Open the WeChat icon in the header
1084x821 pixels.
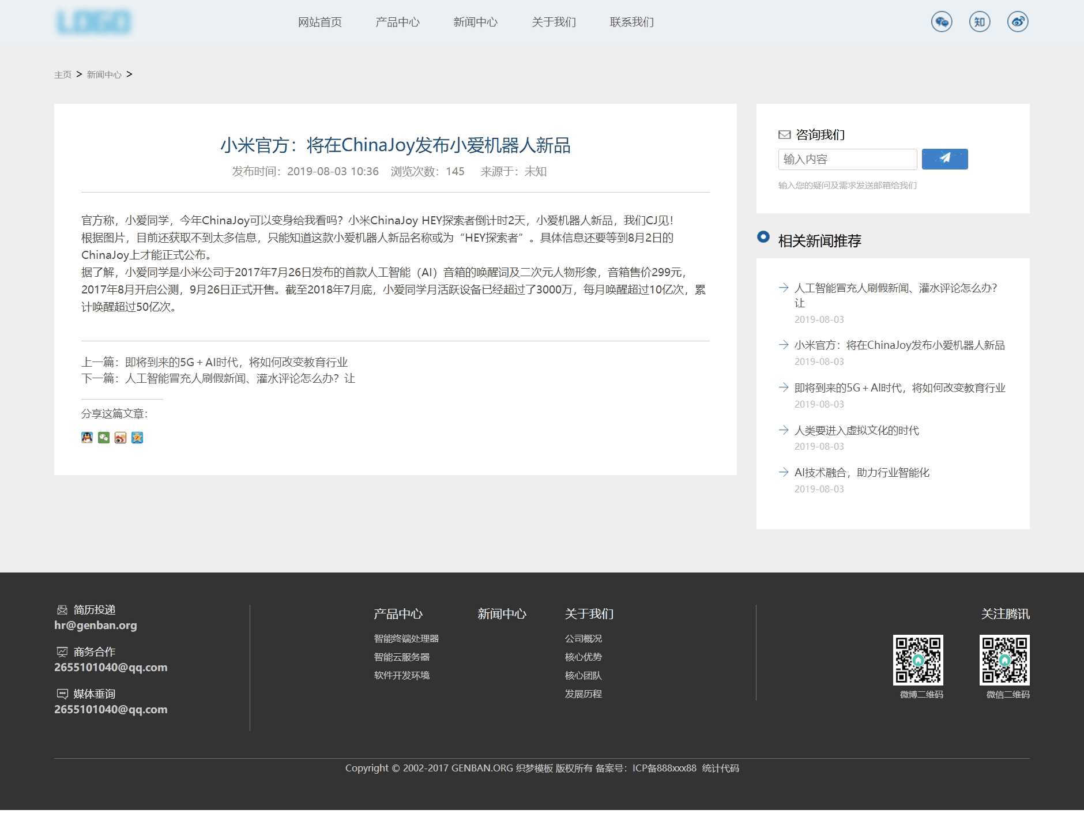coord(942,22)
